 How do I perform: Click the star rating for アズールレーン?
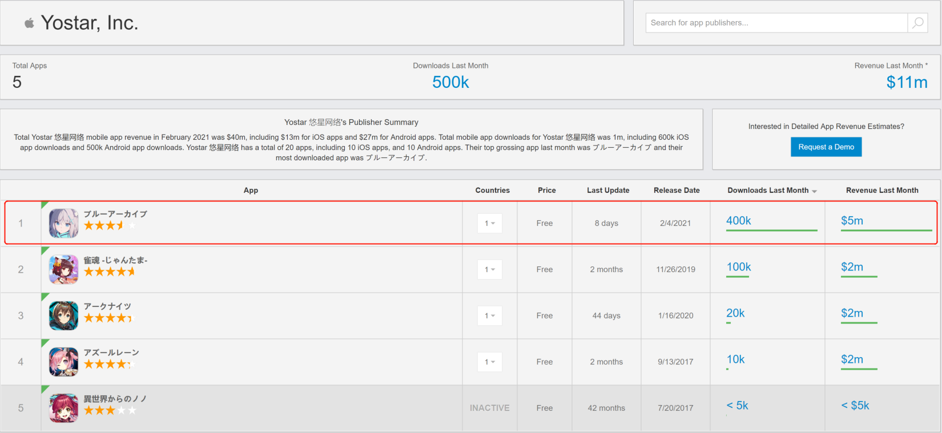pos(110,364)
